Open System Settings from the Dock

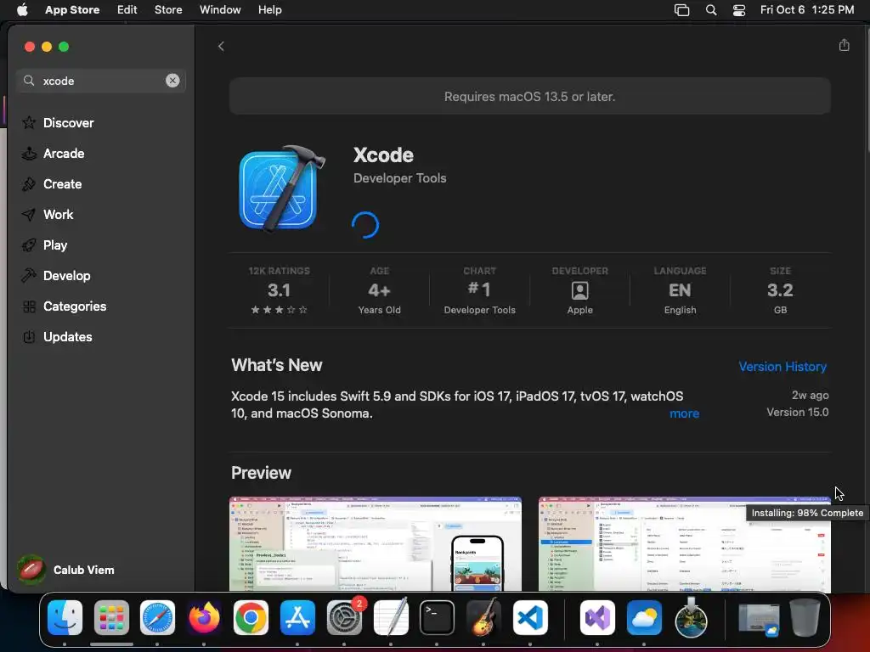tap(344, 618)
